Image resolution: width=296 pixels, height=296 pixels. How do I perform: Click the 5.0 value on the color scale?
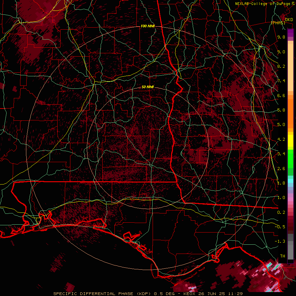[x=281, y=125]
